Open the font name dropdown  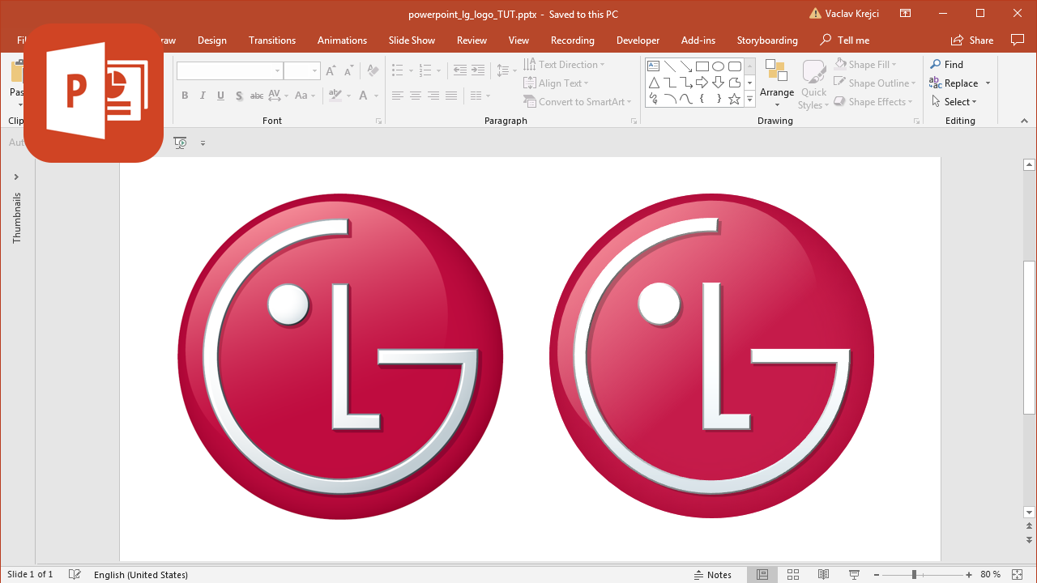pyautogui.click(x=277, y=71)
